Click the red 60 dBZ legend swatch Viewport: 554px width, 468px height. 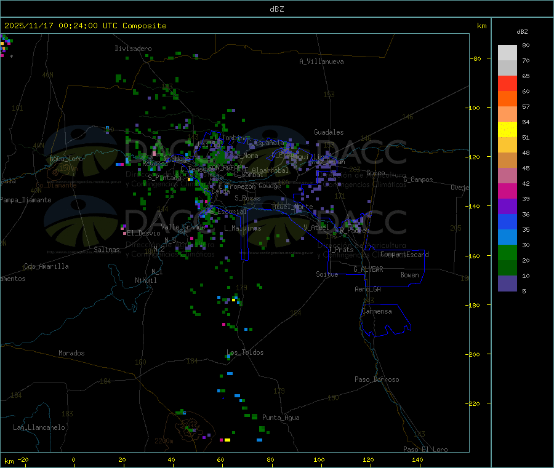507,83
